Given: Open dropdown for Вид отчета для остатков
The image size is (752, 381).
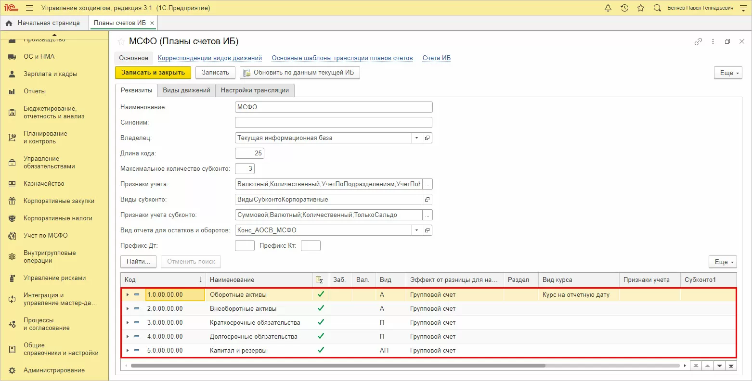Looking at the screenshot, I should [416, 230].
